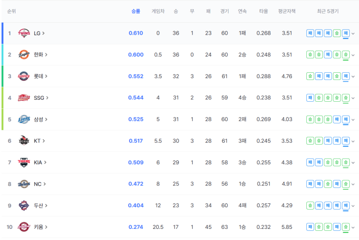The width and height of the screenshot is (359, 240).
Task: Sort by 평균자책 column header
Action: (287, 11)
